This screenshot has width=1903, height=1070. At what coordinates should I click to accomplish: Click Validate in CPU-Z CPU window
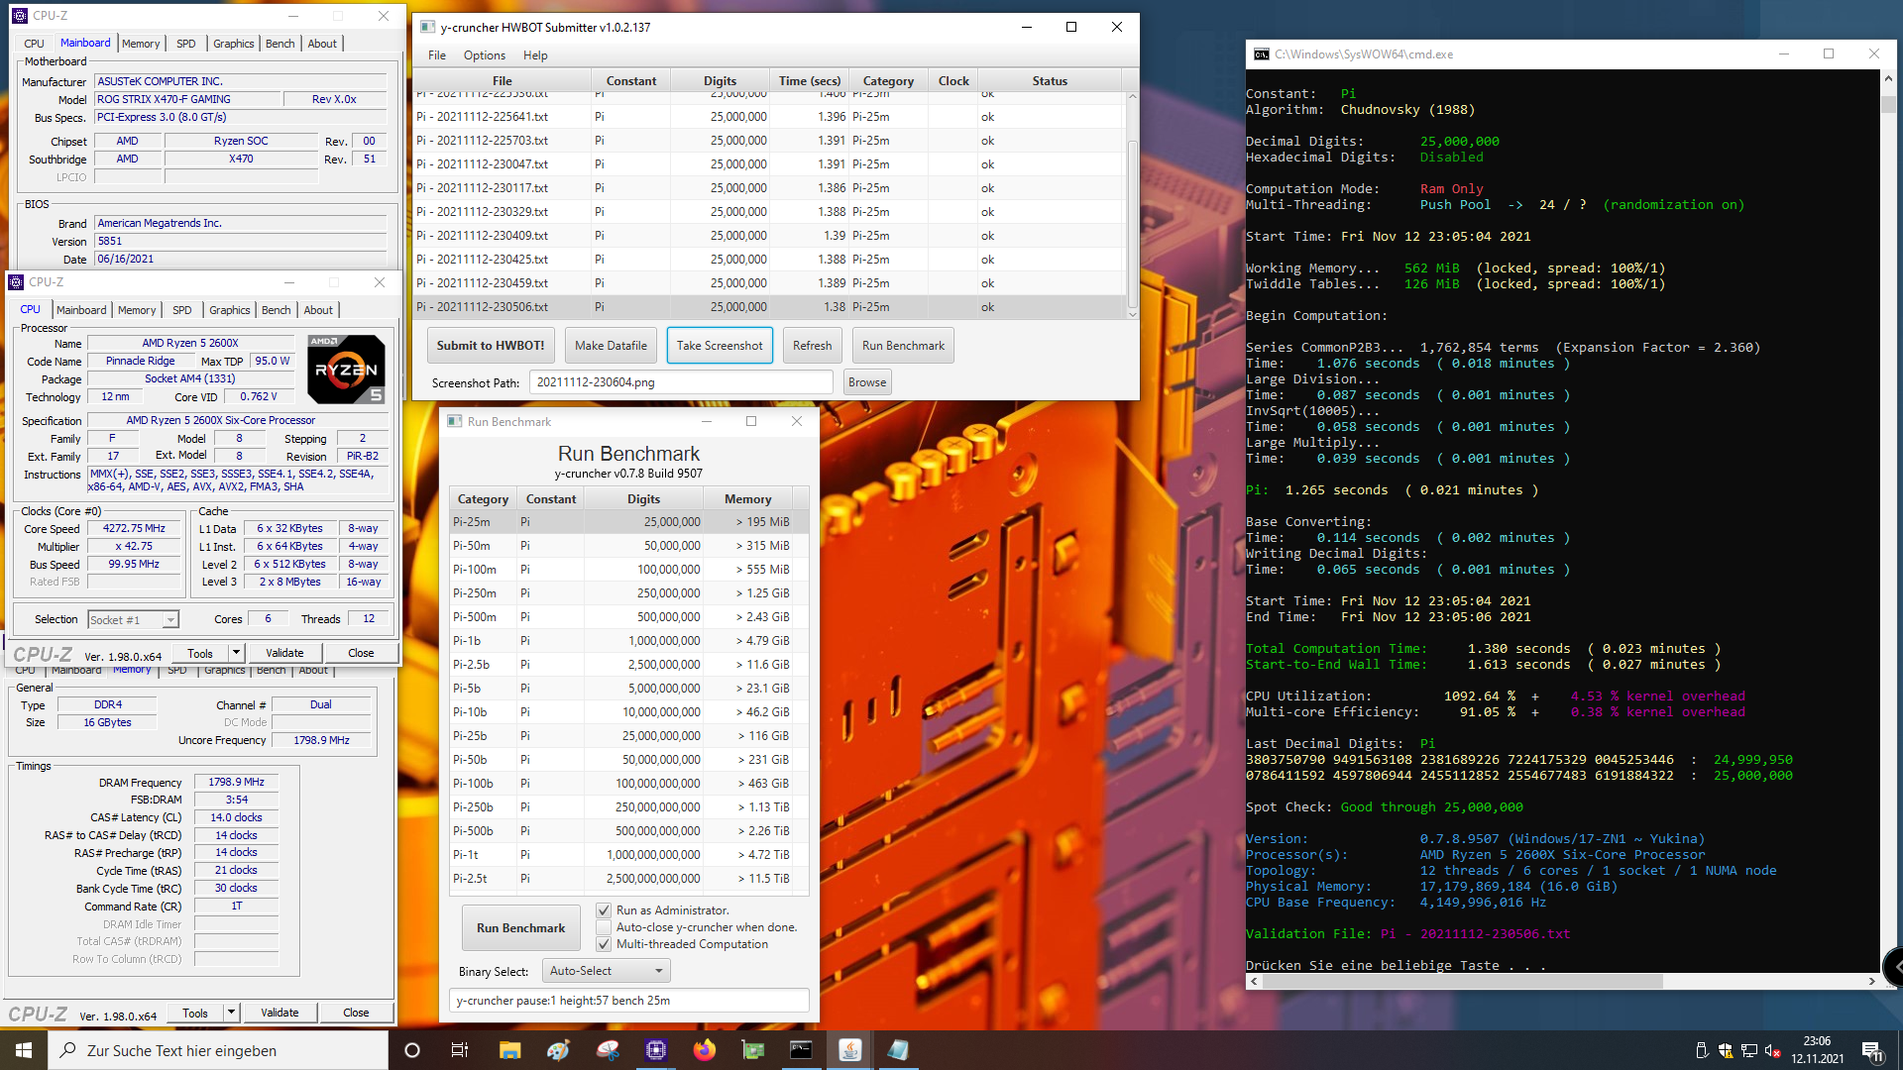(284, 653)
